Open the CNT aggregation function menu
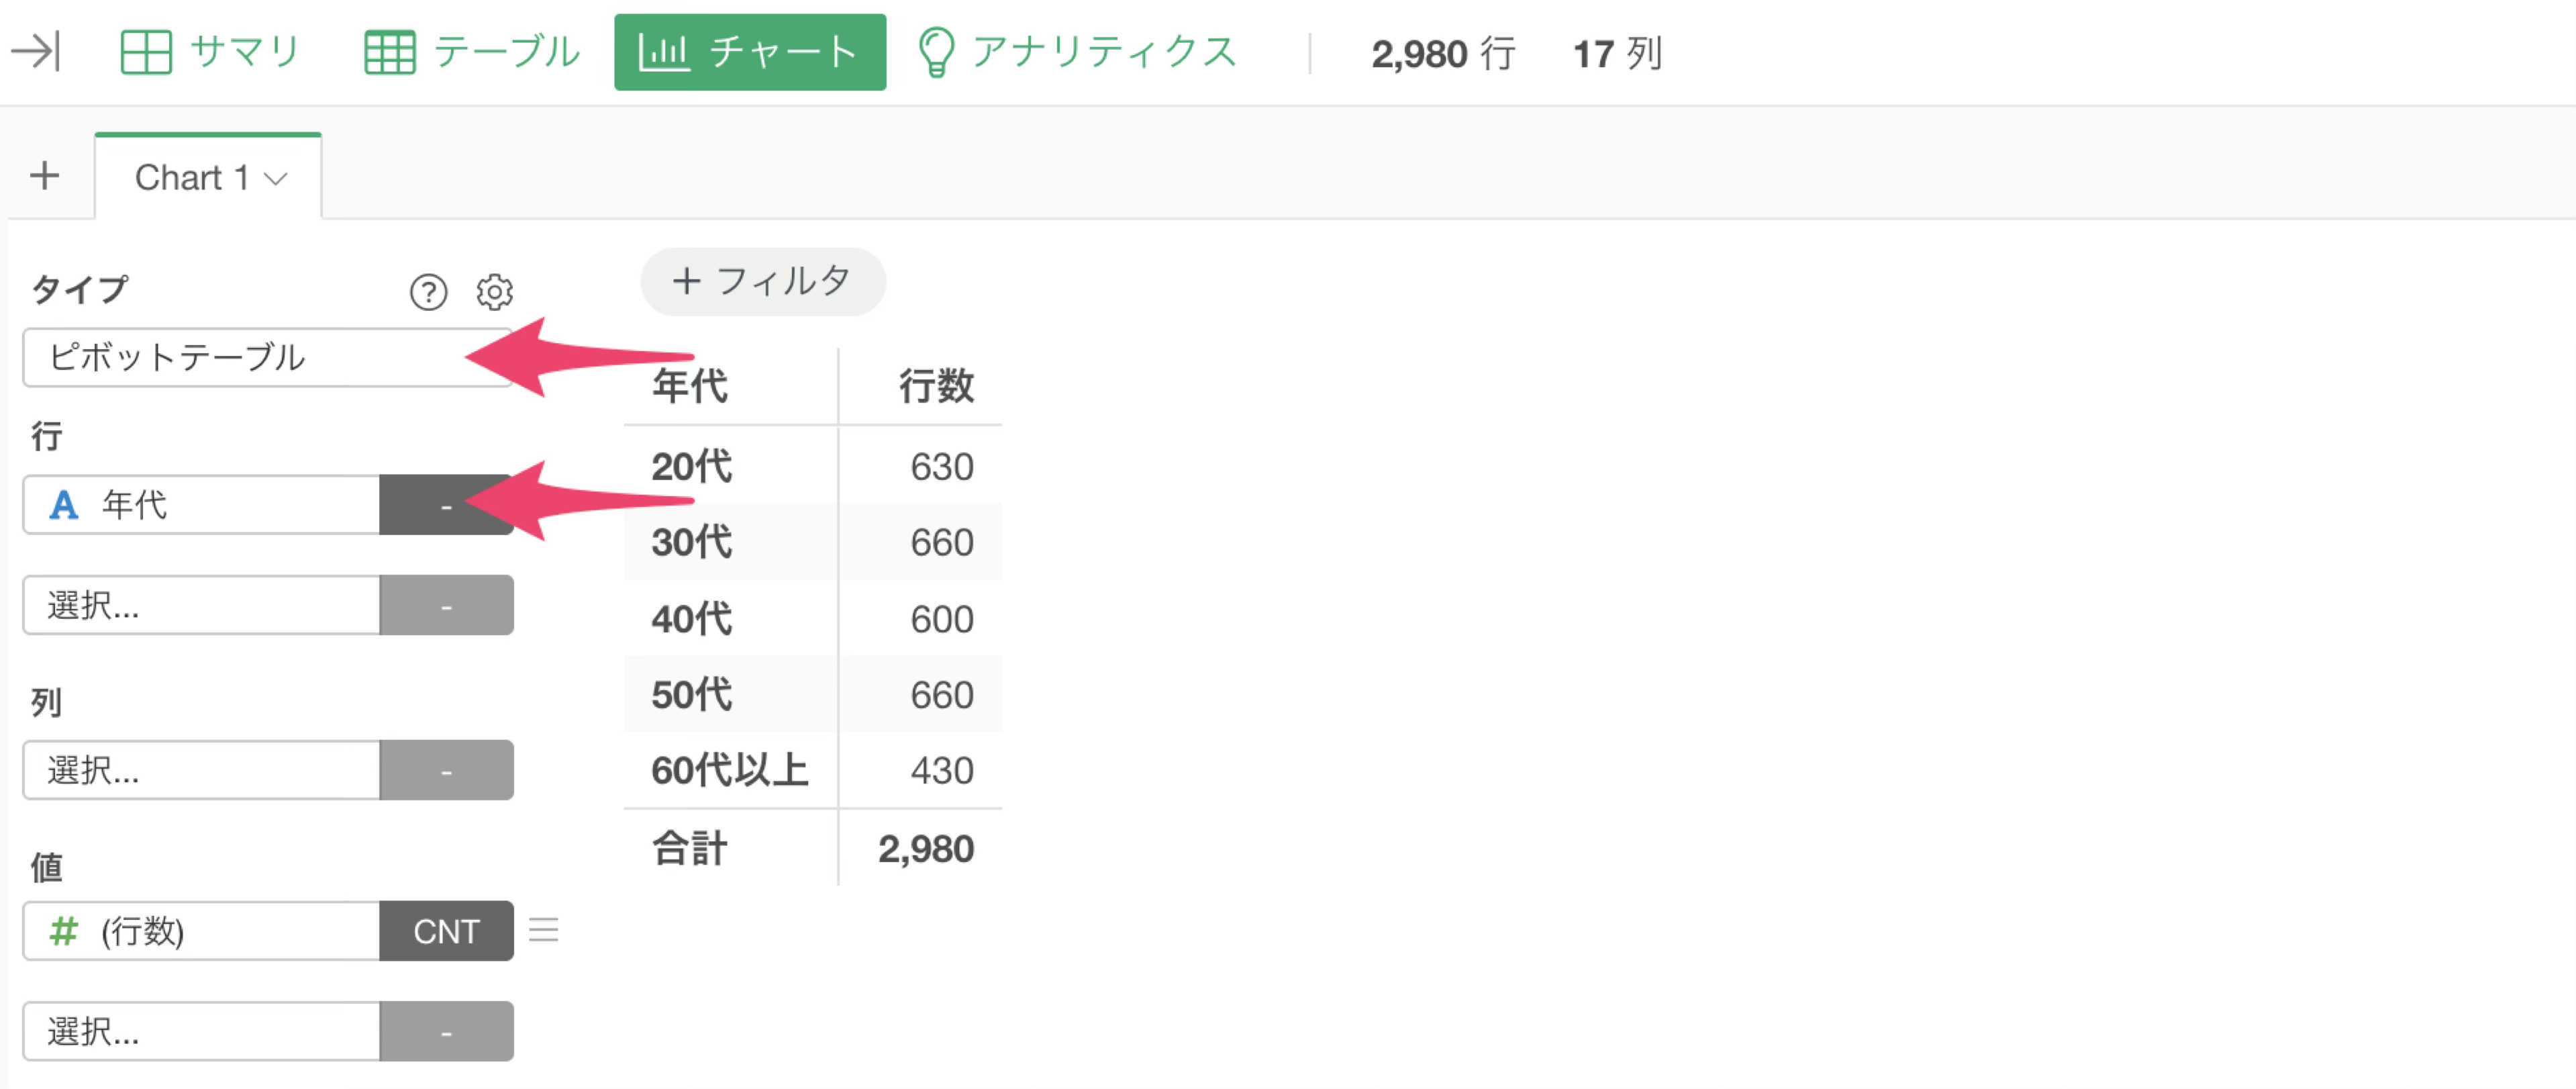This screenshot has width=2576, height=1089. tap(446, 930)
